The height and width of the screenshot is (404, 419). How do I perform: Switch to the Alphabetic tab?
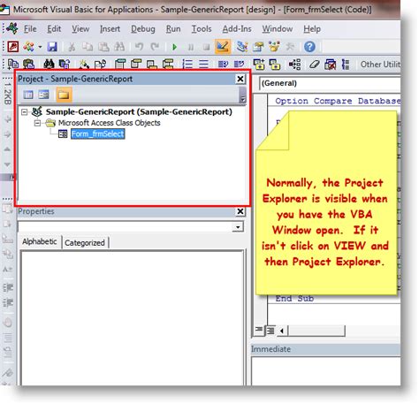click(40, 241)
